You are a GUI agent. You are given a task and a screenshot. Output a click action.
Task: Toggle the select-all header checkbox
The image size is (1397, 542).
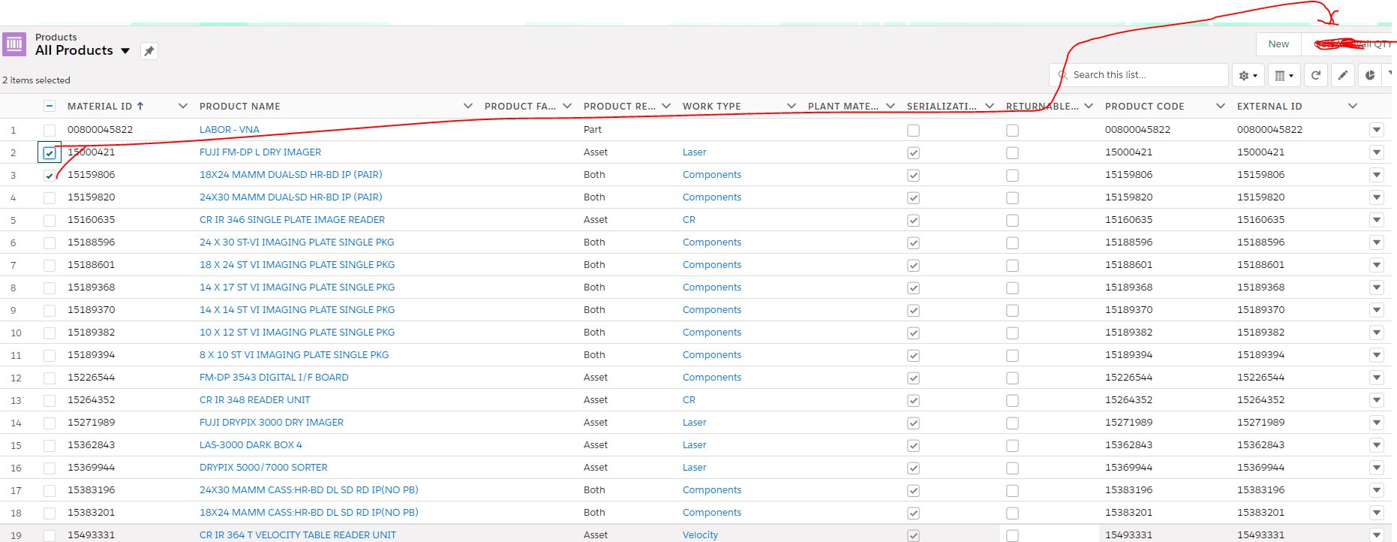coord(50,107)
